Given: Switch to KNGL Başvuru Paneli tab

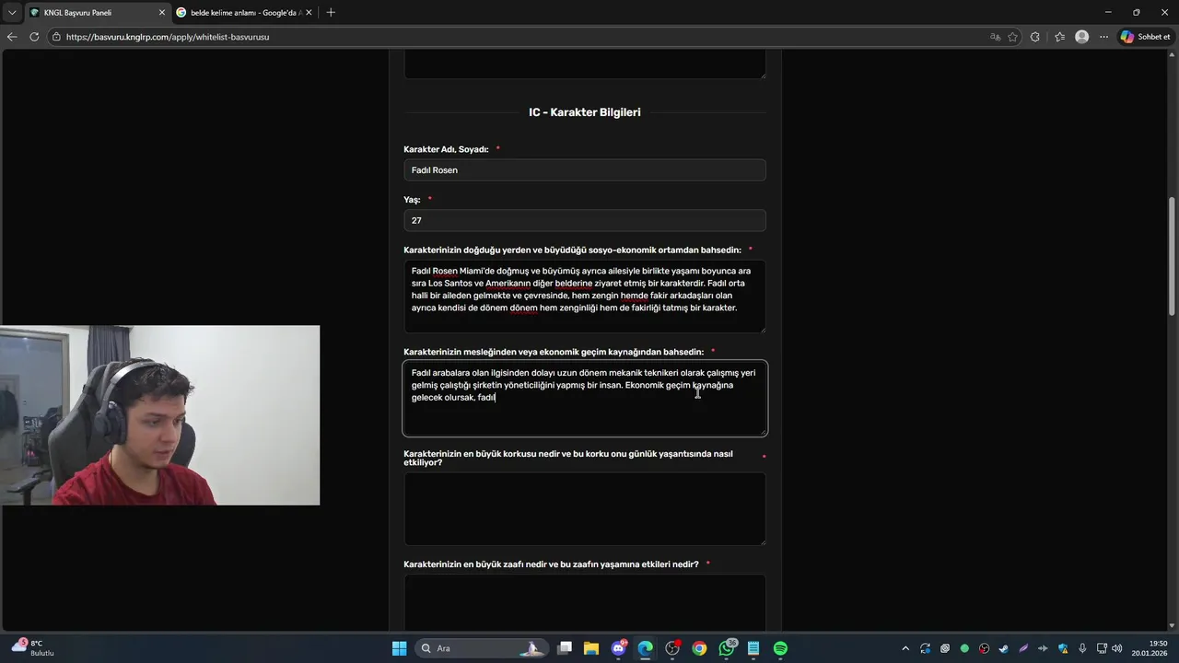Looking at the screenshot, I should tap(97, 13).
